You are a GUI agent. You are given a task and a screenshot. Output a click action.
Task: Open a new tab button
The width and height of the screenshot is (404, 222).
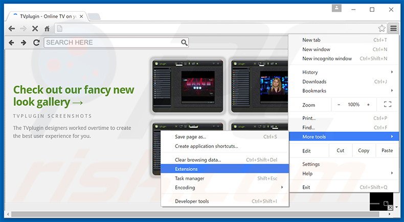click(x=94, y=16)
